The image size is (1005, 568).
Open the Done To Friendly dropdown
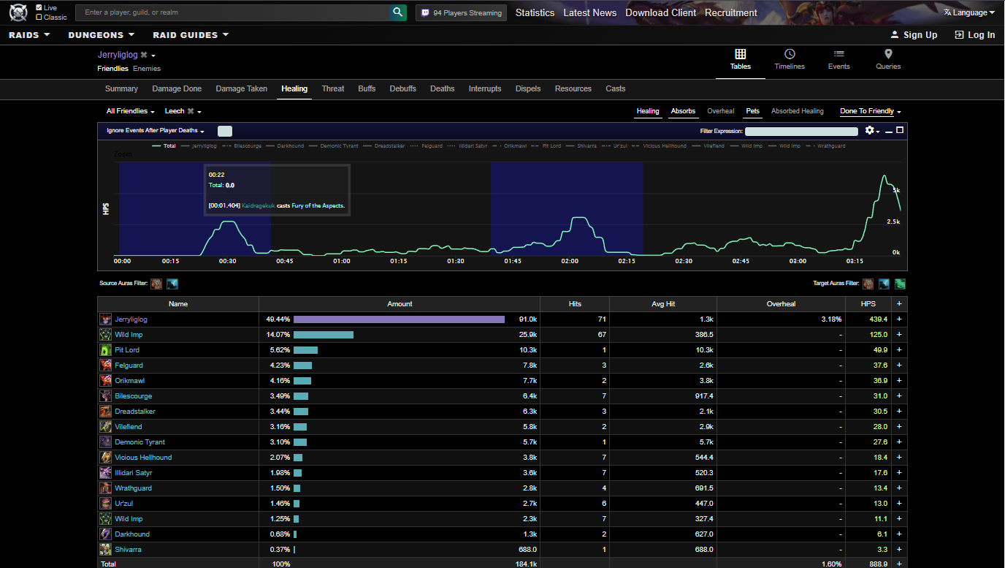(x=870, y=111)
